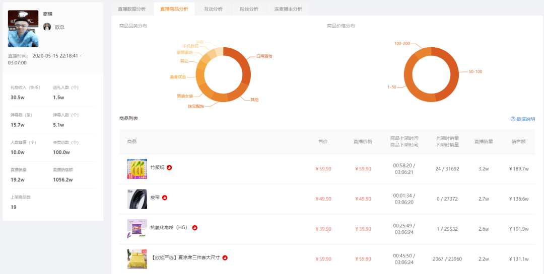Click the yellow 夏凉席 product image
Screen dimensions: 544x274
[x=137, y=259]
